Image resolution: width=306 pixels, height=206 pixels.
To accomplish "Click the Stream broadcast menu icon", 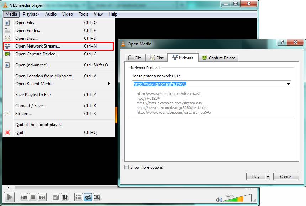I will coord(7,114).
